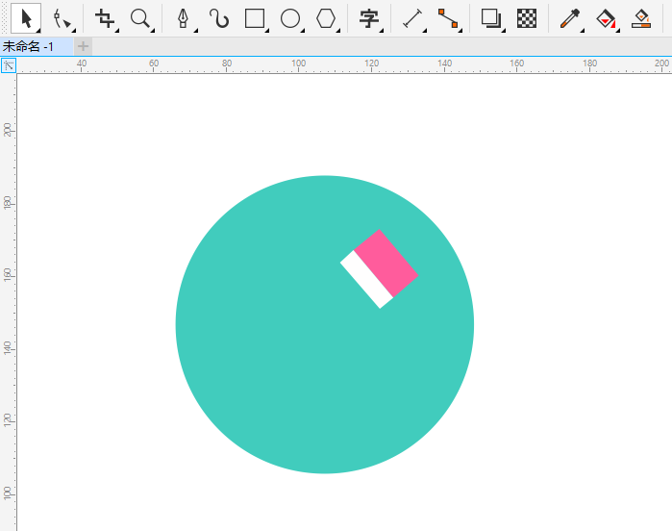This screenshot has height=531, width=672.
Task: Add a new document tab
Action: click(83, 46)
